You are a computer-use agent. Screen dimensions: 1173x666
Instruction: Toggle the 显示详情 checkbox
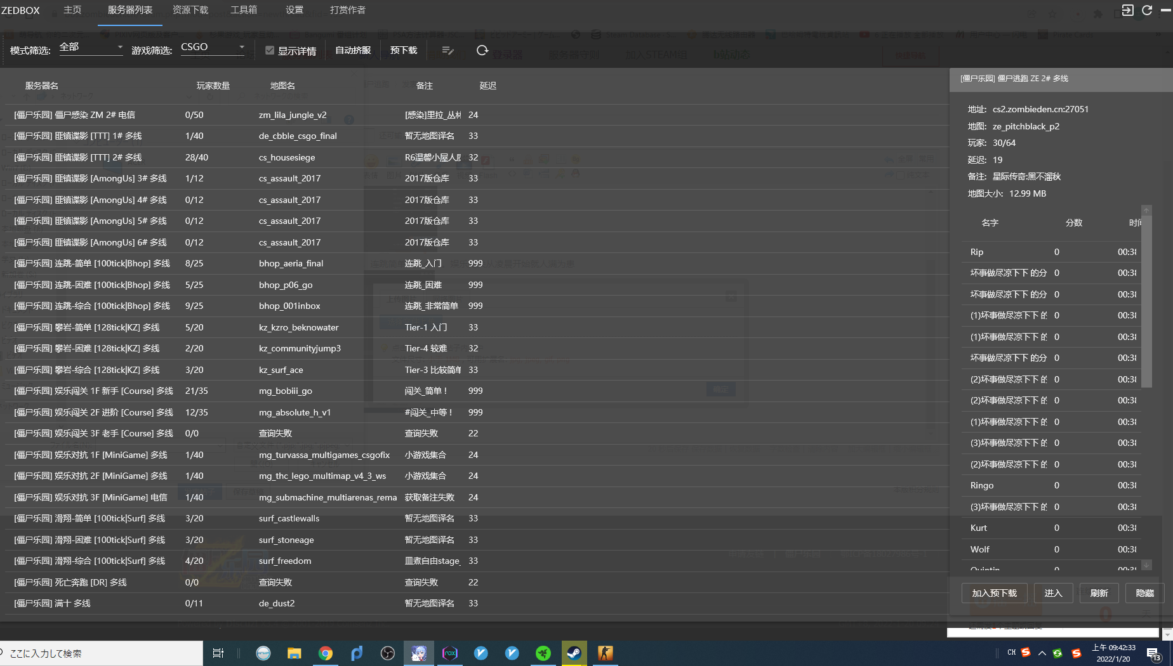point(270,50)
